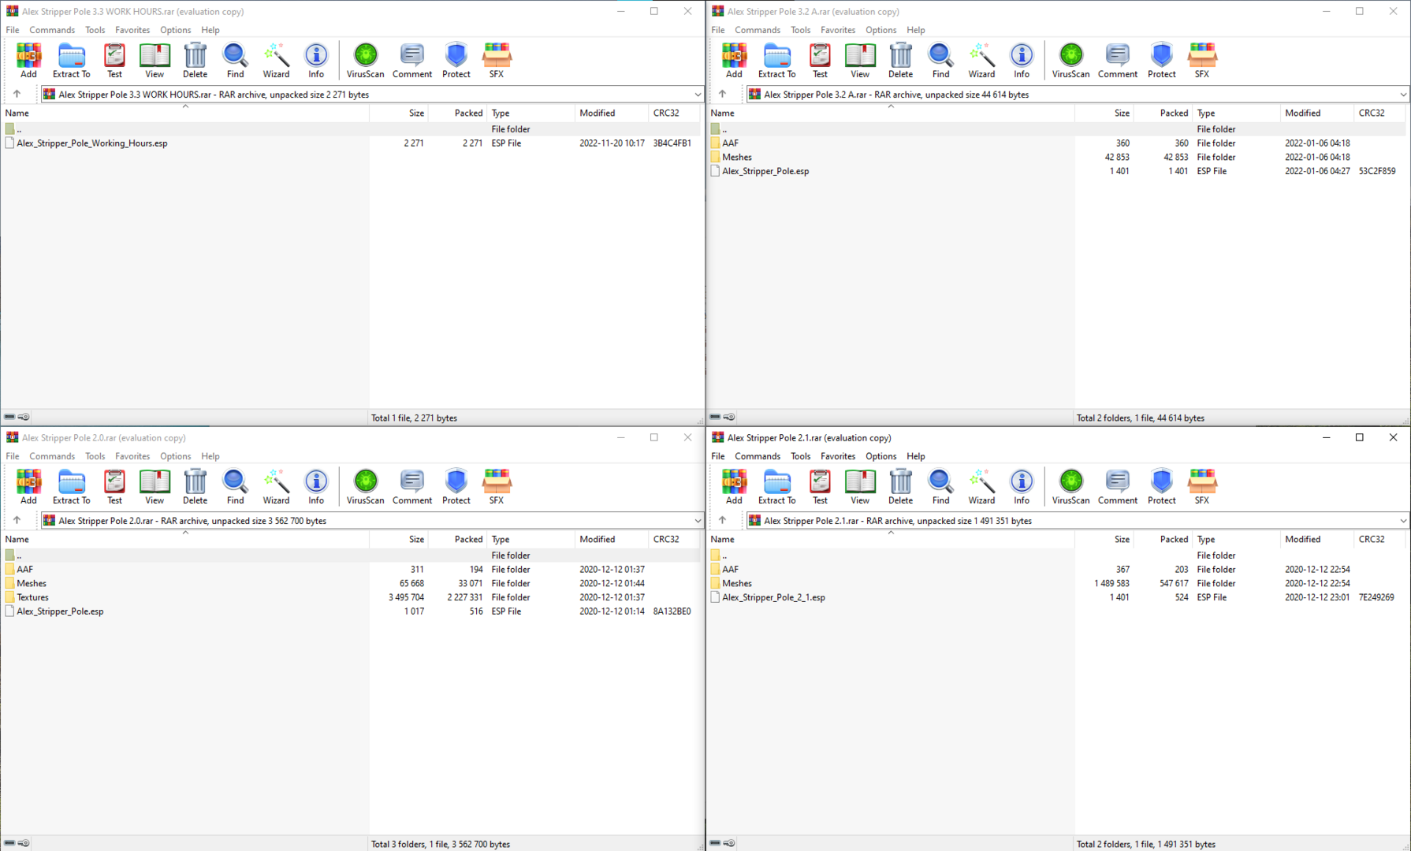Open Info in Pole 2.1 window

click(1022, 487)
